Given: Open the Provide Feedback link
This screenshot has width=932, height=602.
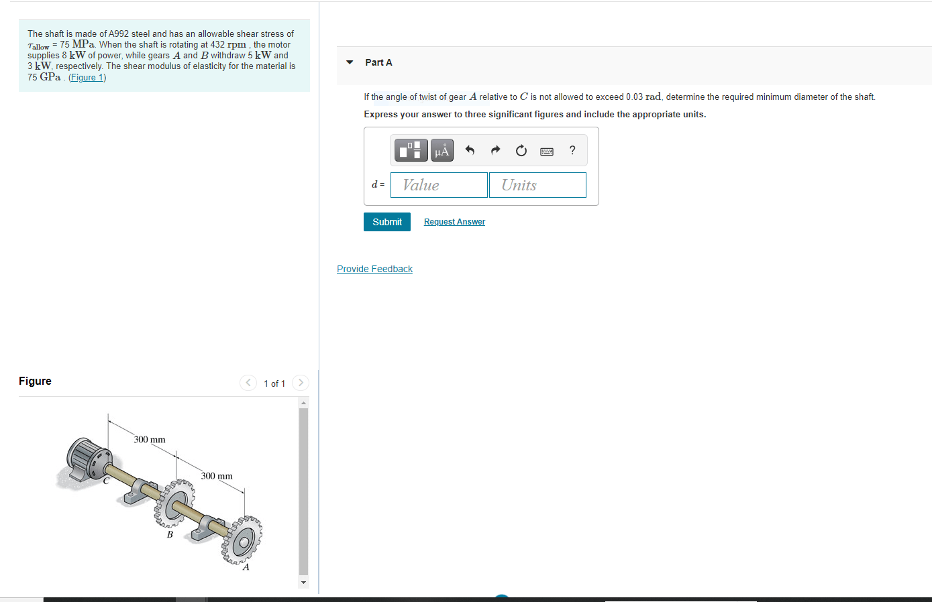Looking at the screenshot, I should click(374, 268).
